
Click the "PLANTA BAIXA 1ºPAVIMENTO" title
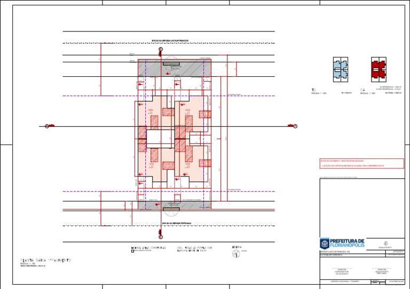[45, 260]
